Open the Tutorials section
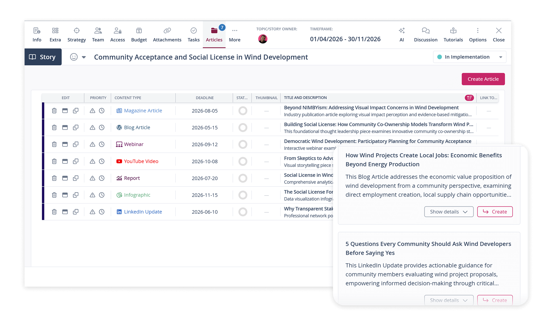 click(x=453, y=34)
